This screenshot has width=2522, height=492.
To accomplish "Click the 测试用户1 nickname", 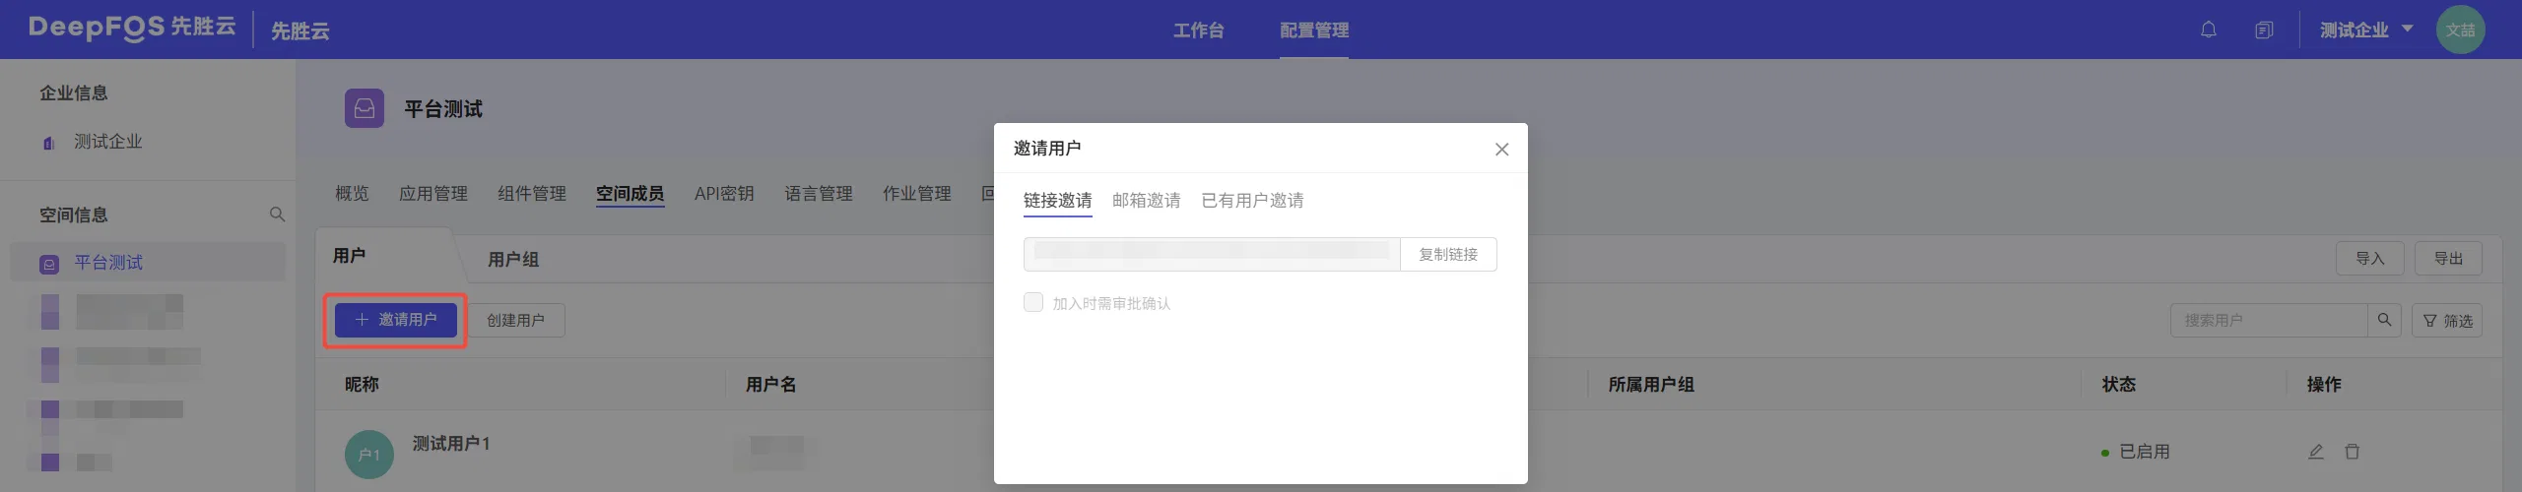I will click(x=451, y=444).
